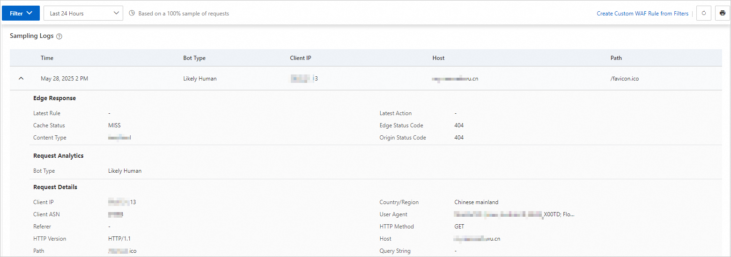Click Create Custom WAF Rule from Filters
The image size is (731, 257).
642,14
